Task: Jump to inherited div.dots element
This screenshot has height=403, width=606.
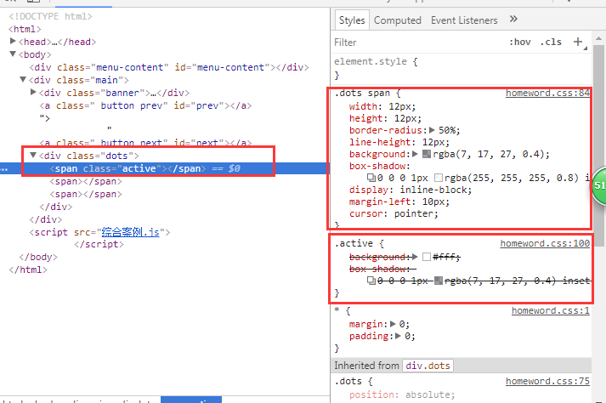Action: point(428,366)
